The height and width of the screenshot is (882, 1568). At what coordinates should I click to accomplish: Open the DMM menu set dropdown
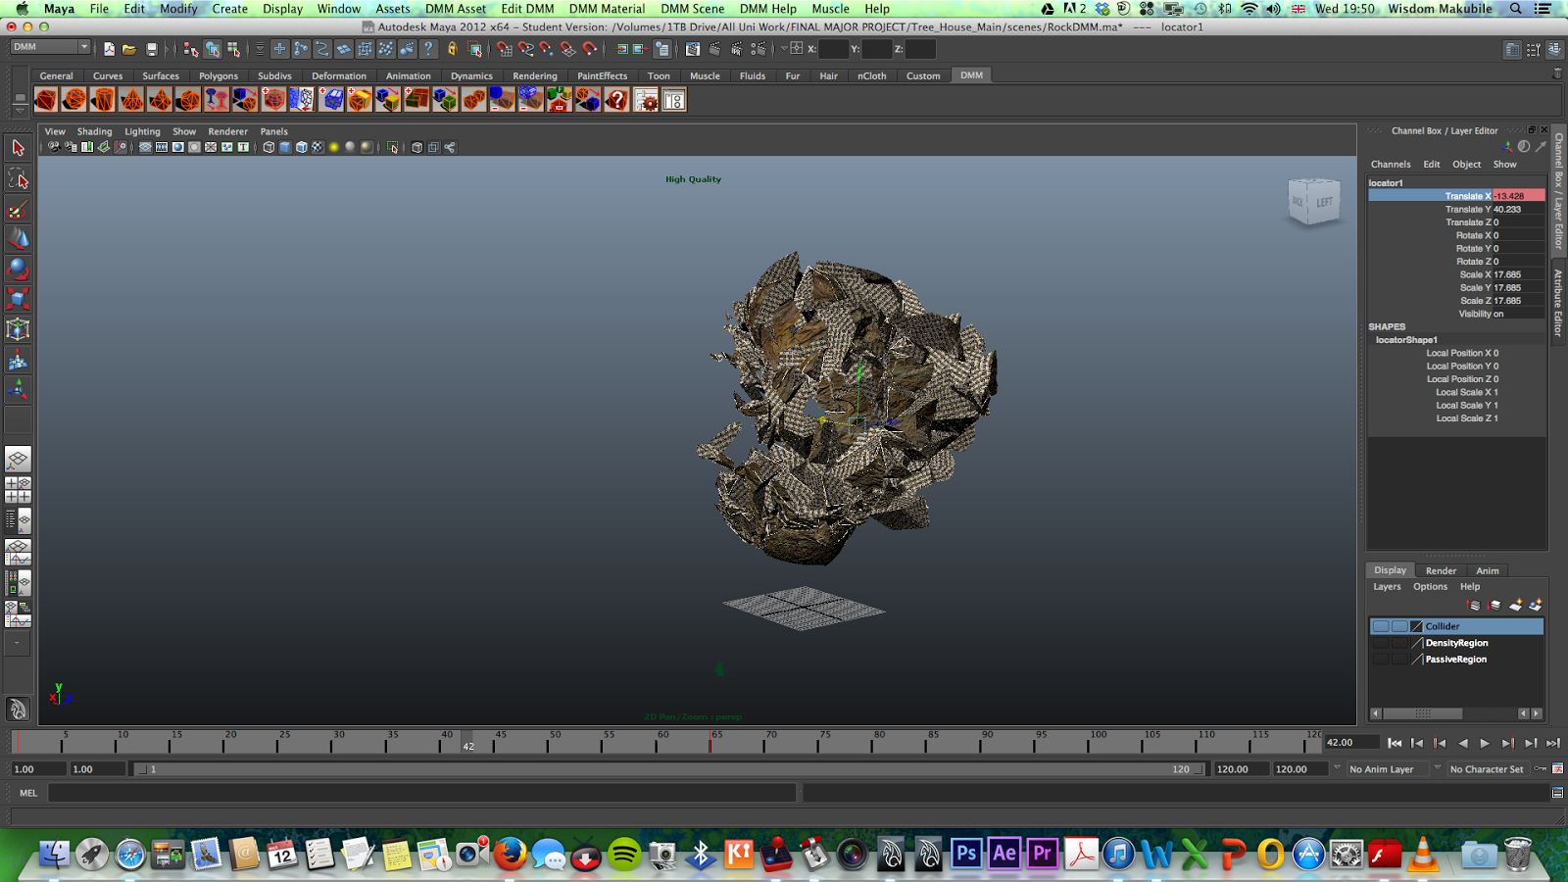(x=50, y=47)
